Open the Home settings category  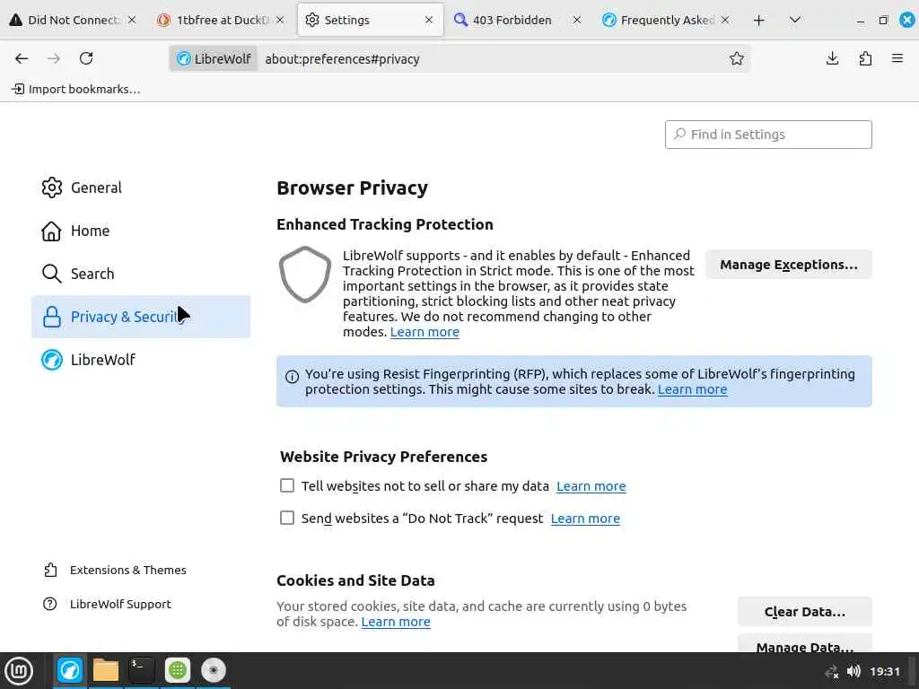tap(141, 231)
